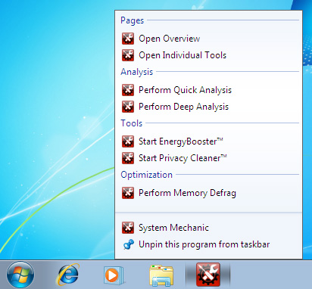Launch System Mechanic from jump list
The height and width of the screenshot is (289, 312).
click(x=208, y=228)
